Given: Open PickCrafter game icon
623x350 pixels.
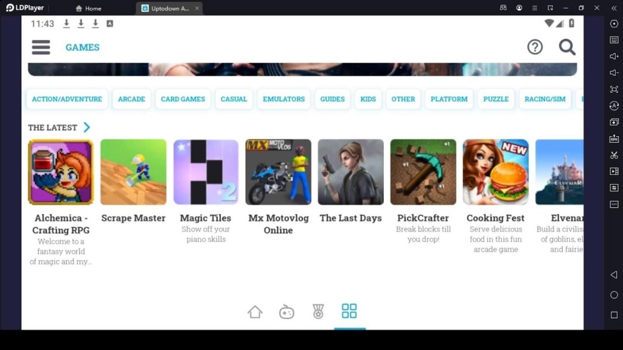Looking at the screenshot, I should tap(423, 172).
